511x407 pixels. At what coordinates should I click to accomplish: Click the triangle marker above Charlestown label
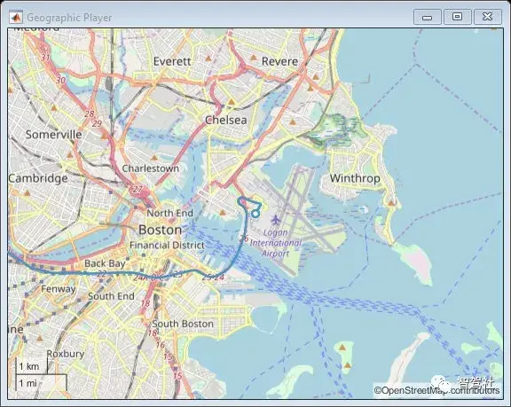click(154, 158)
